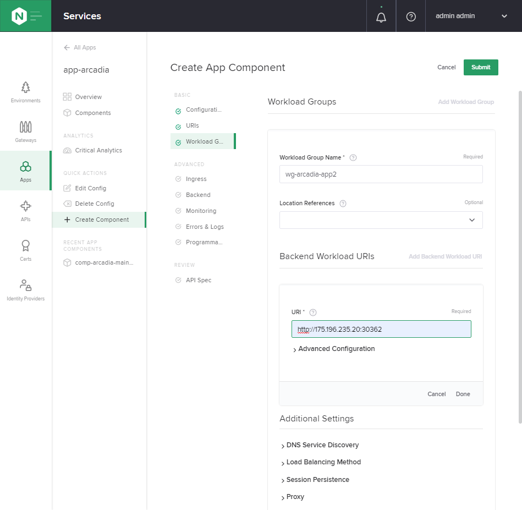Viewport: 522px width, 510px height.
Task: Click the URI input field
Action: coord(381,329)
